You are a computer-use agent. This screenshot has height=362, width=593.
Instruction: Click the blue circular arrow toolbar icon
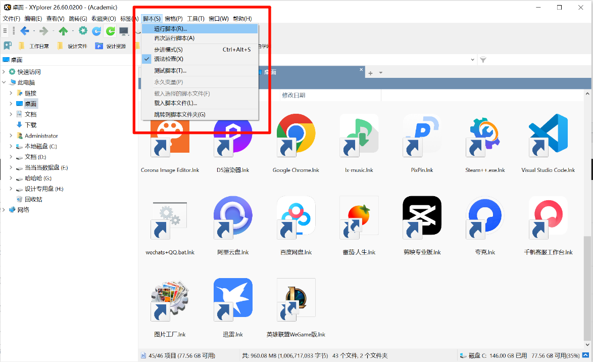[x=96, y=31]
